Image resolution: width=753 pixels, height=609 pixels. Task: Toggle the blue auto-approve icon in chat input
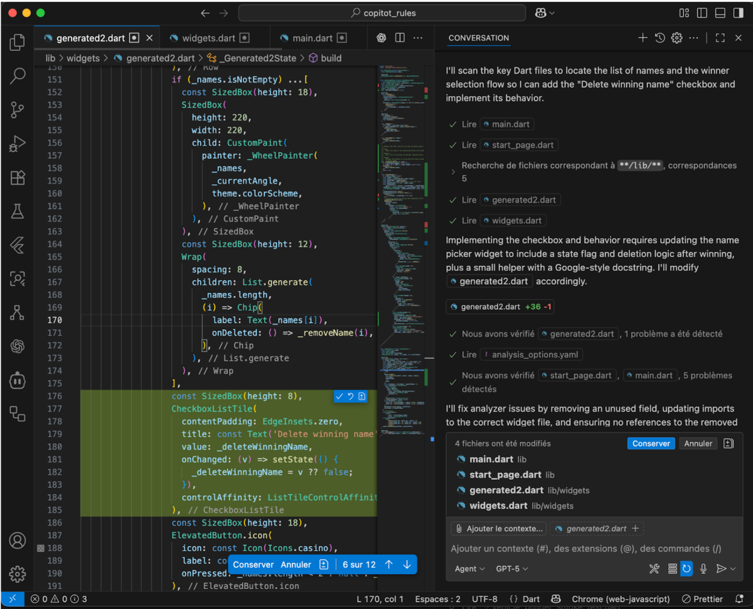click(687, 568)
